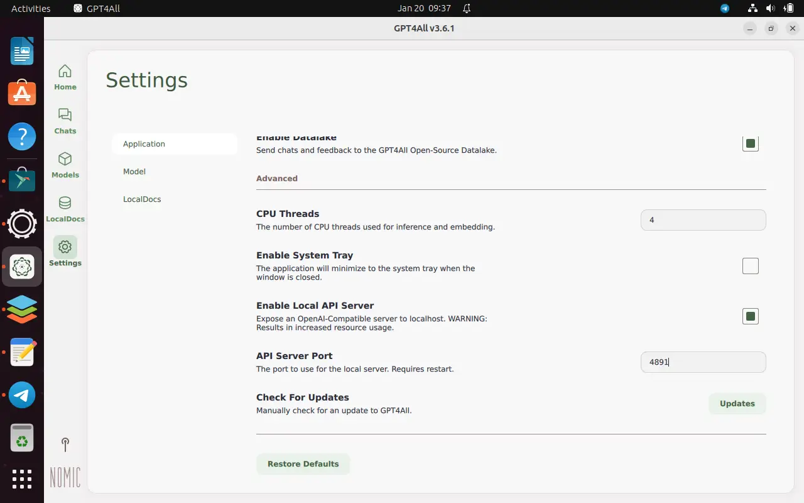Click the Advanced section heading
Image resolution: width=804 pixels, height=503 pixels.
[276, 179]
